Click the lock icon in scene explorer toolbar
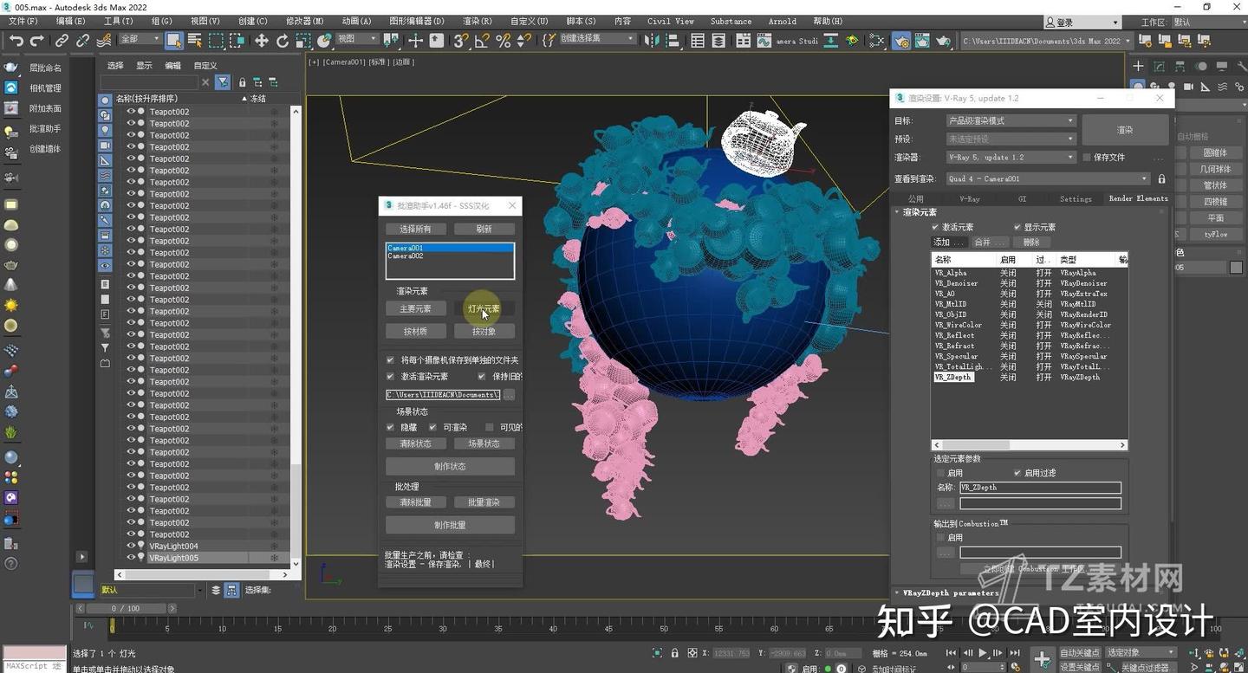Screen dimensions: 1248x673 (243, 82)
